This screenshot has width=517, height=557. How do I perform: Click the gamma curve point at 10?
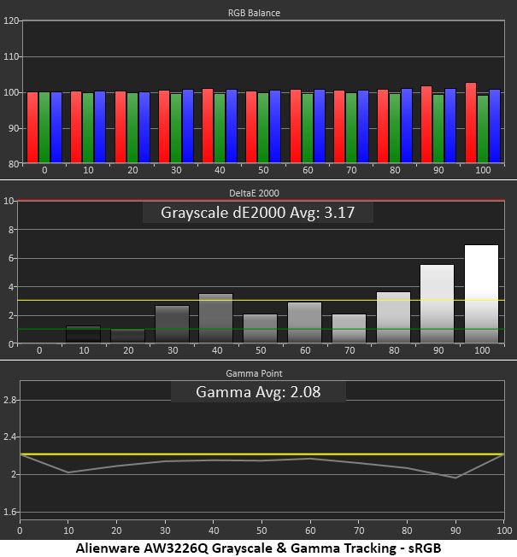tap(68, 472)
